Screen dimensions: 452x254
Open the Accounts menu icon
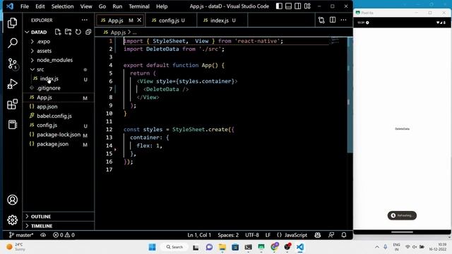point(12,200)
